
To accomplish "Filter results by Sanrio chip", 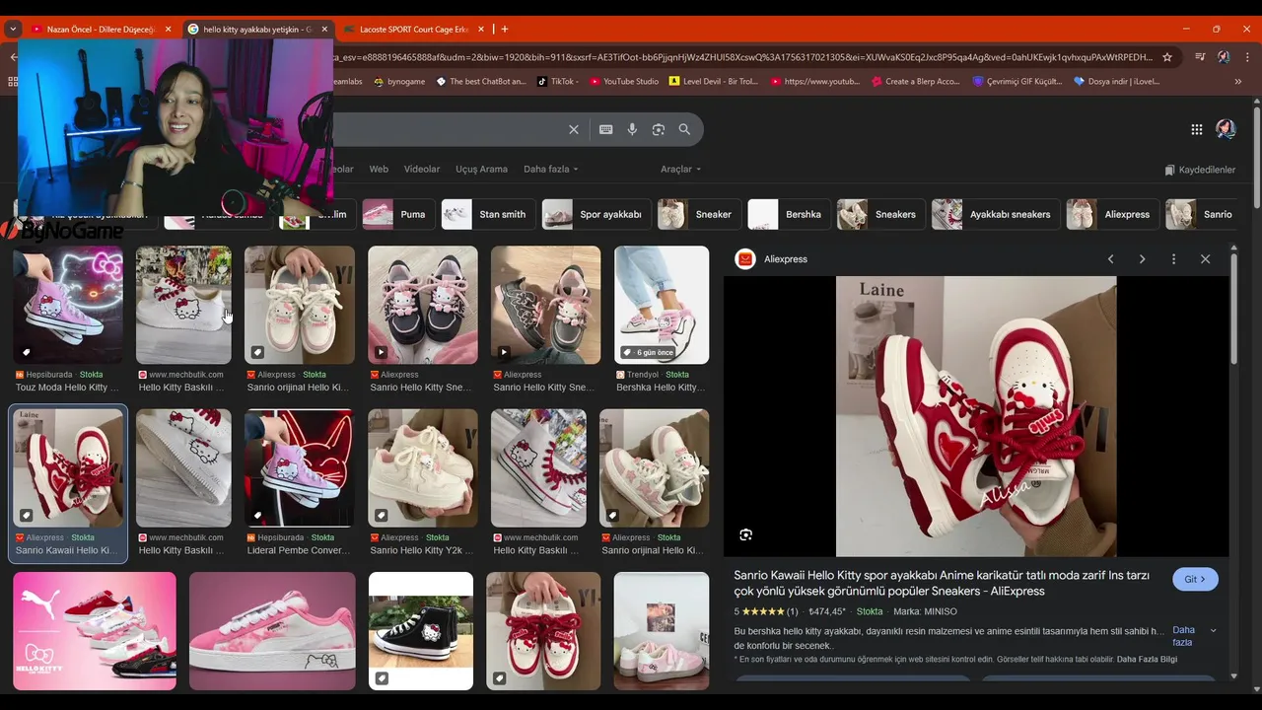I will pos(1203,214).
